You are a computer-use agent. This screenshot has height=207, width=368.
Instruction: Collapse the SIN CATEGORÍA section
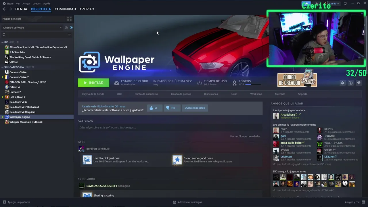click(x=3, y=67)
